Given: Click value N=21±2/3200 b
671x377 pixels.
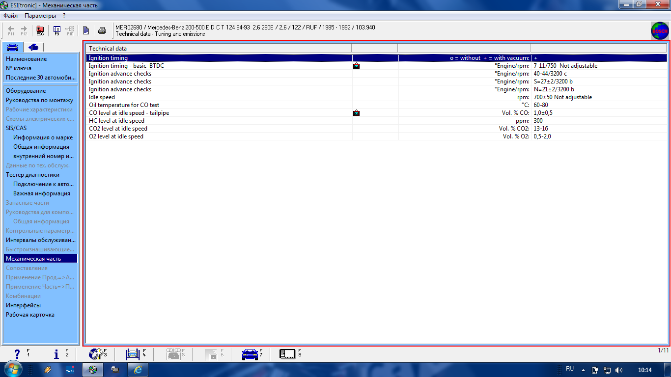Looking at the screenshot, I should click(554, 89).
